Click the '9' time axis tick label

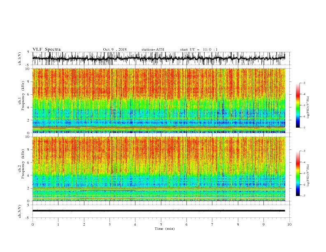click(263, 224)
